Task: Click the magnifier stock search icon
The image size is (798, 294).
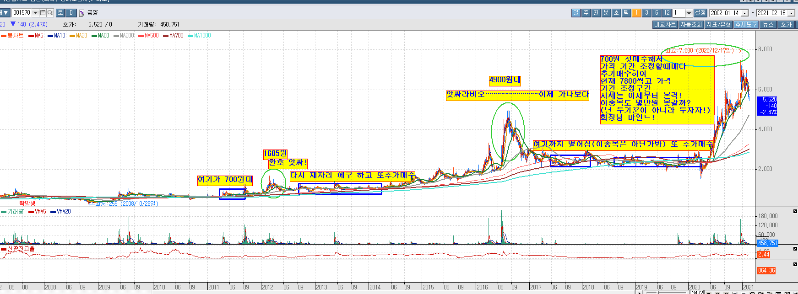Action: coord(50,13)
